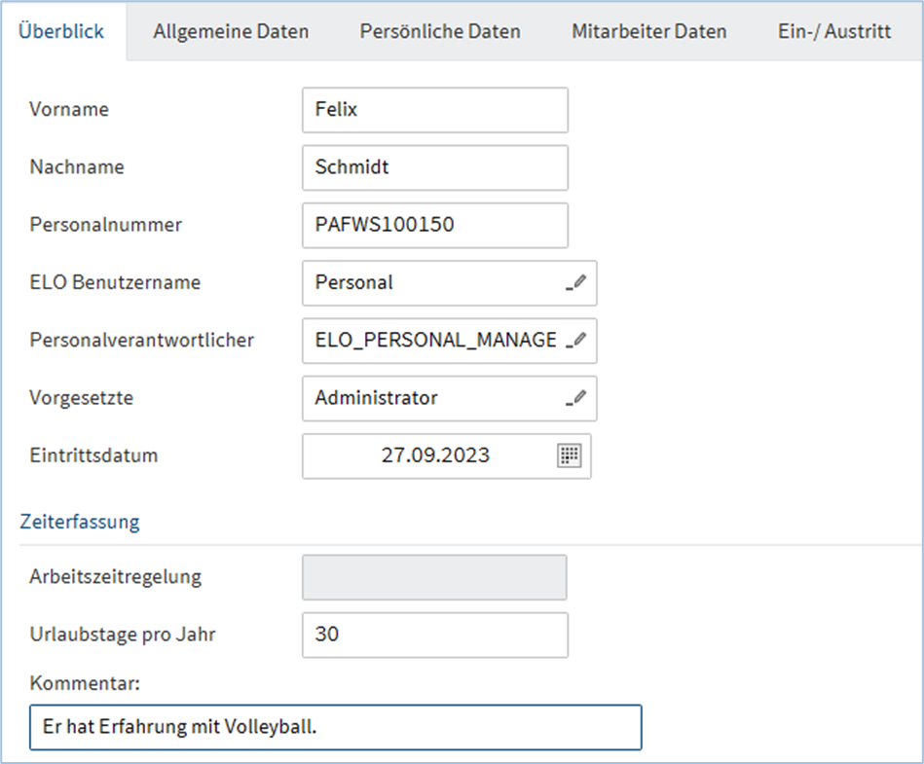Click the Zeiterfassung section heading
Image resolution: width=924 pixels, height=764 pixels.
click(80, 522)
